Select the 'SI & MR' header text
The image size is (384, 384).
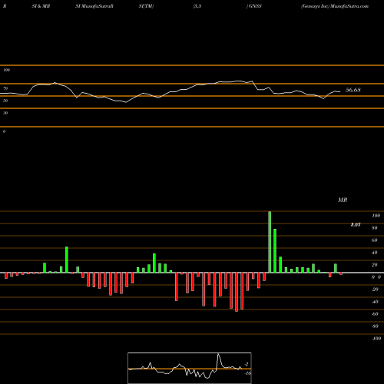pyautogui.click(x=41, y=6)
